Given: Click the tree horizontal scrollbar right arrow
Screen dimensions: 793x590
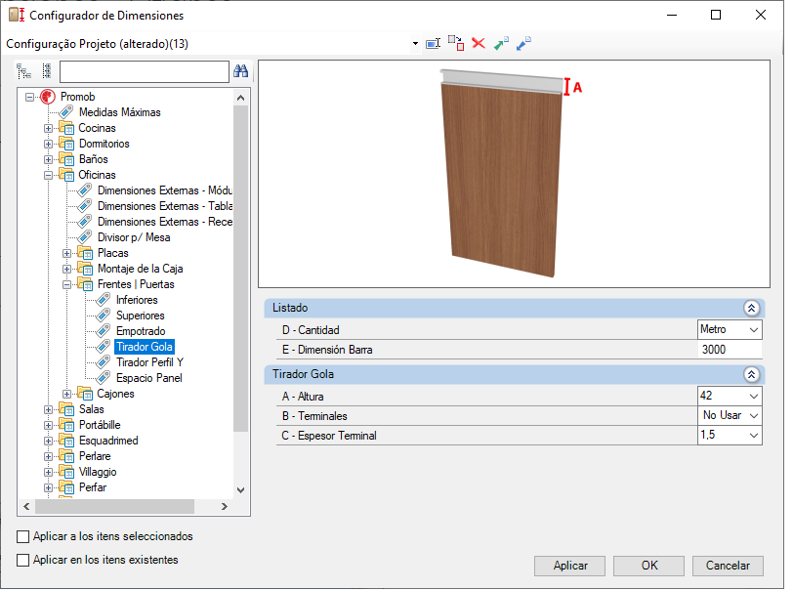Looking at the screenshot, I should (x=225, y=507).
